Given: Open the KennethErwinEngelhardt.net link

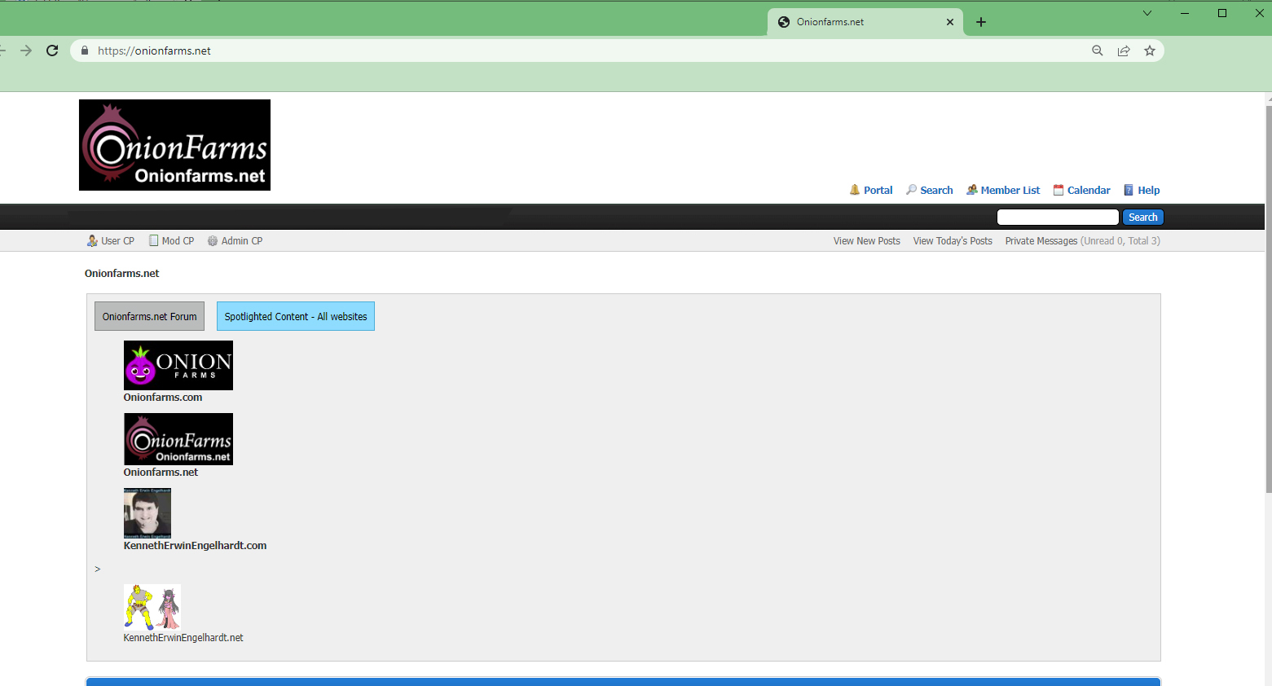Looking at the screenshot, I should (183, 638).
